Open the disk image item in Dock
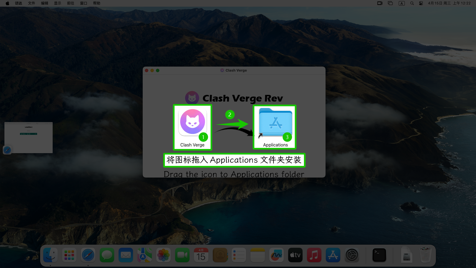Screen dimensions: 476x268 [406, 254]
